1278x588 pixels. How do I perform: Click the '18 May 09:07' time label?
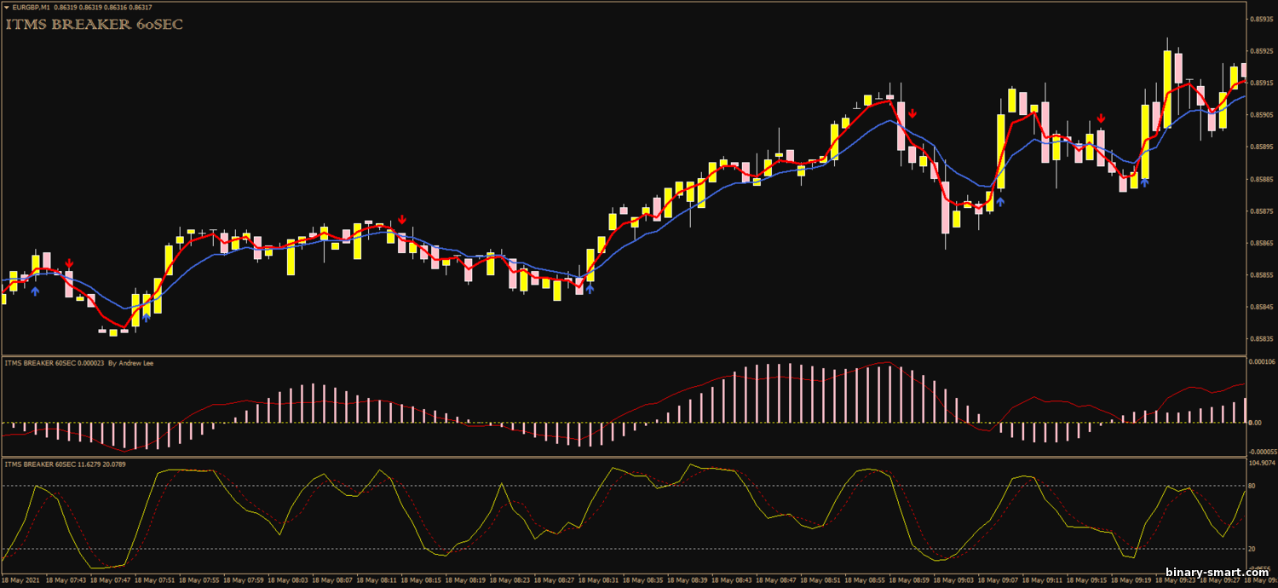998,579
